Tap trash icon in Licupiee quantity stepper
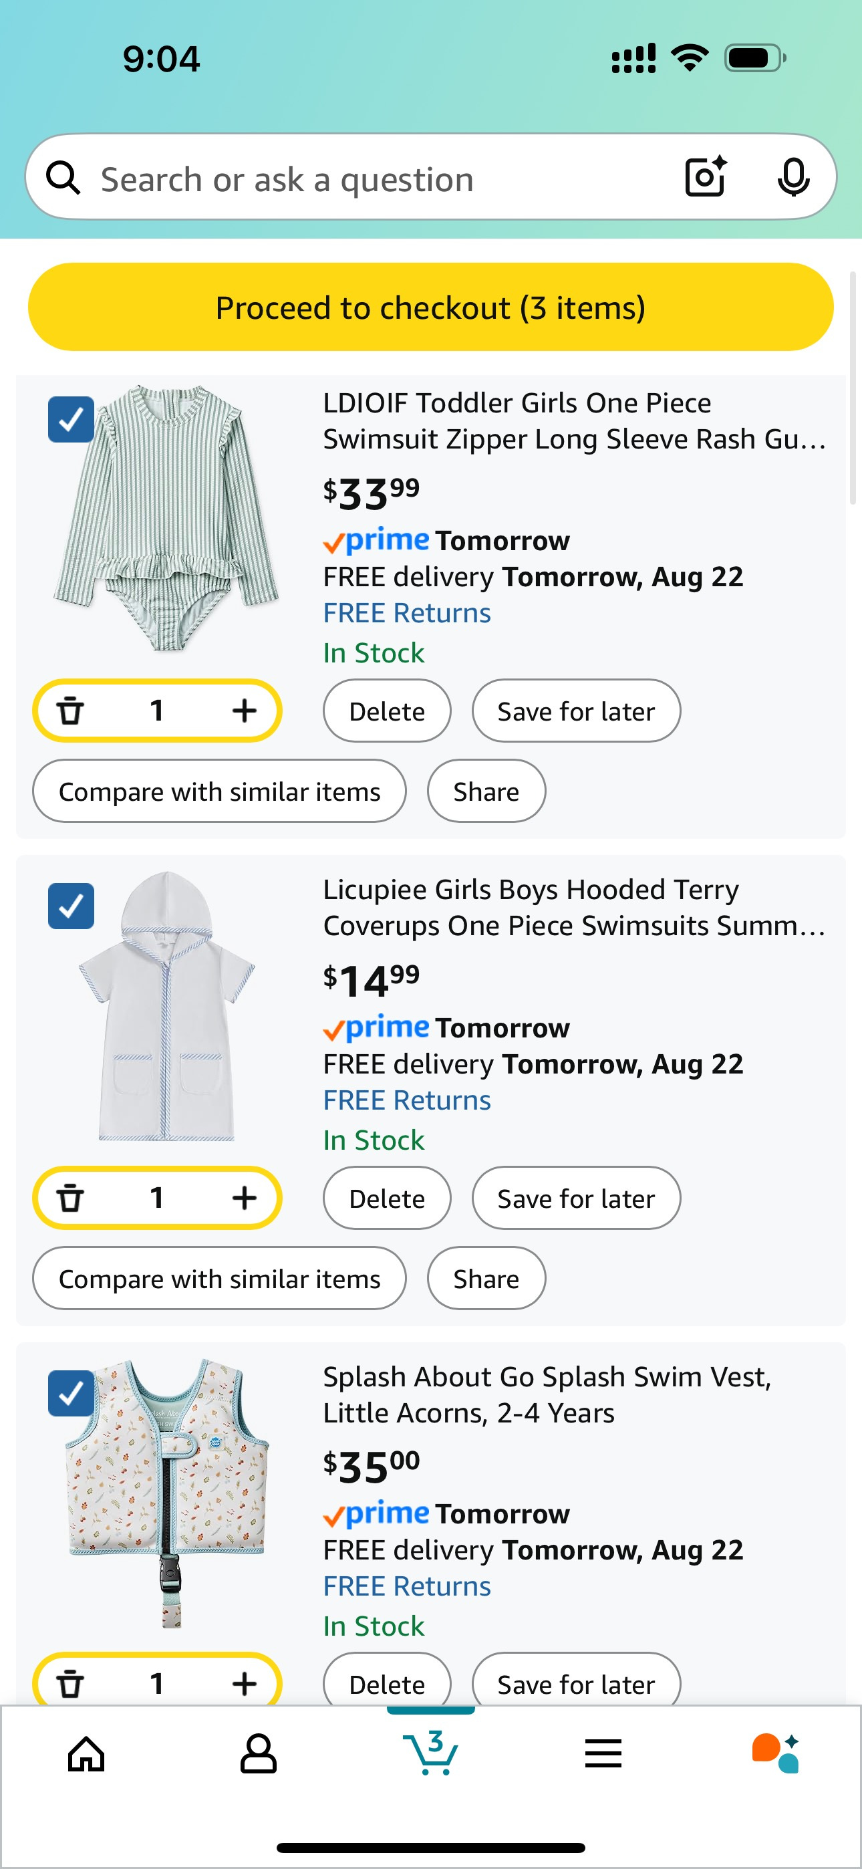Image resolution: width=862 pixels, height=1869 pixels. (x=70, y=1198)
